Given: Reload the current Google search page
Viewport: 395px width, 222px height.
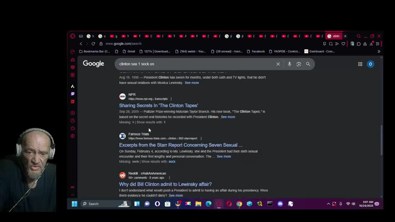Looking at the screenshot, I should coord(93,44).
